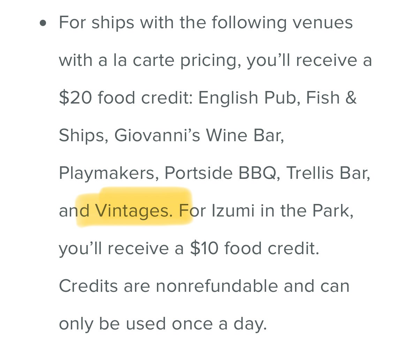Click Trellis Bar venue name
408x342 pixels.
(x=328, y=173)
